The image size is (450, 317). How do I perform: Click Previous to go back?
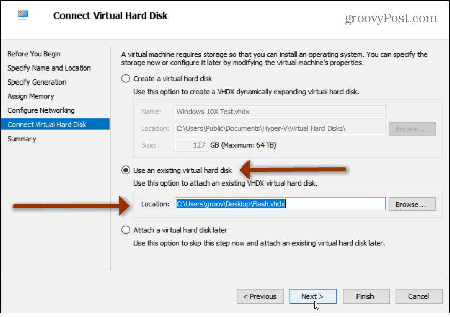(x=260, y=296)
